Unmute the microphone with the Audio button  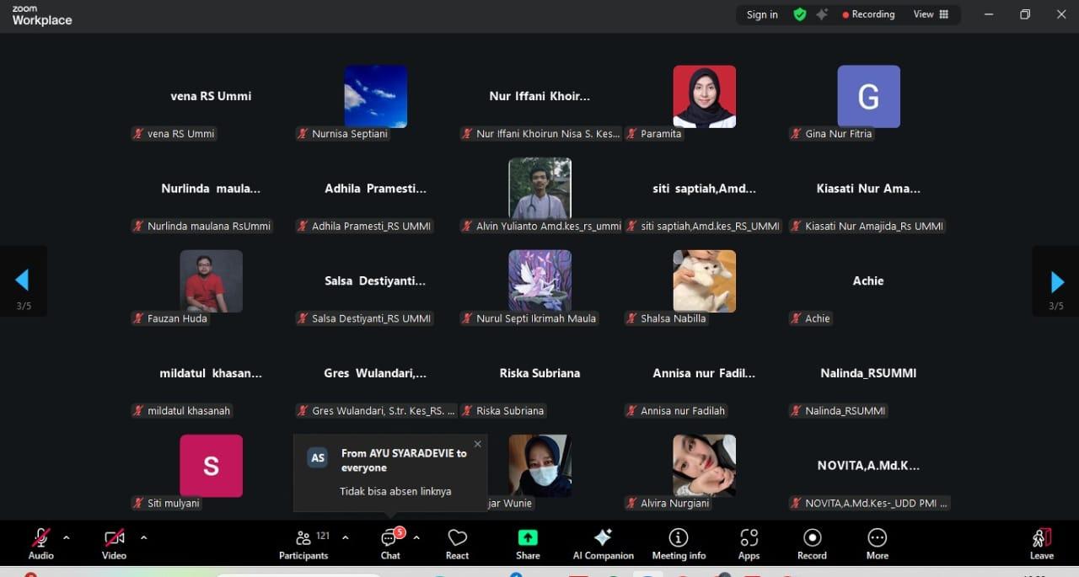coord(40,542)
